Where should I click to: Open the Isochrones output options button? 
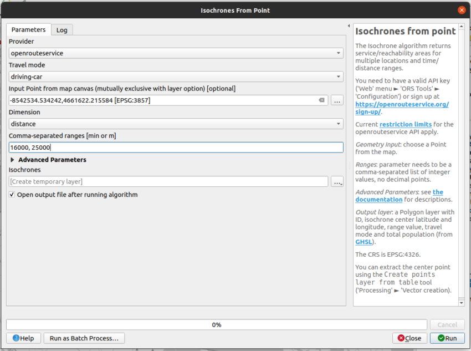[337, 182]
